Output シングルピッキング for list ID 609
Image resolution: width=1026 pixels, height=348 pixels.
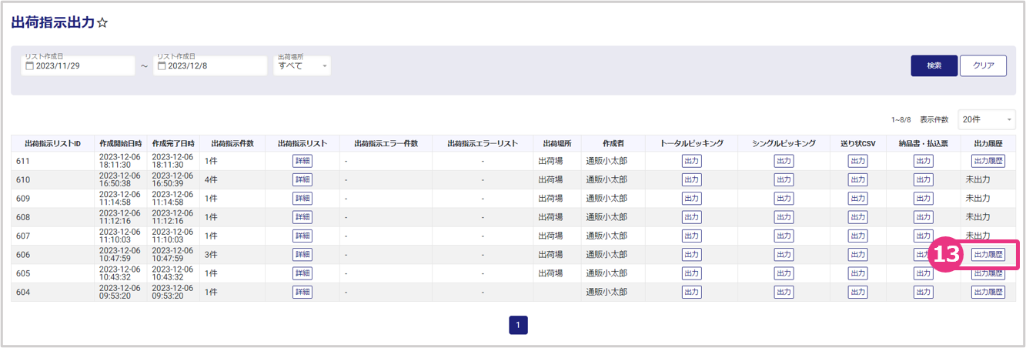tap(784, 199)
